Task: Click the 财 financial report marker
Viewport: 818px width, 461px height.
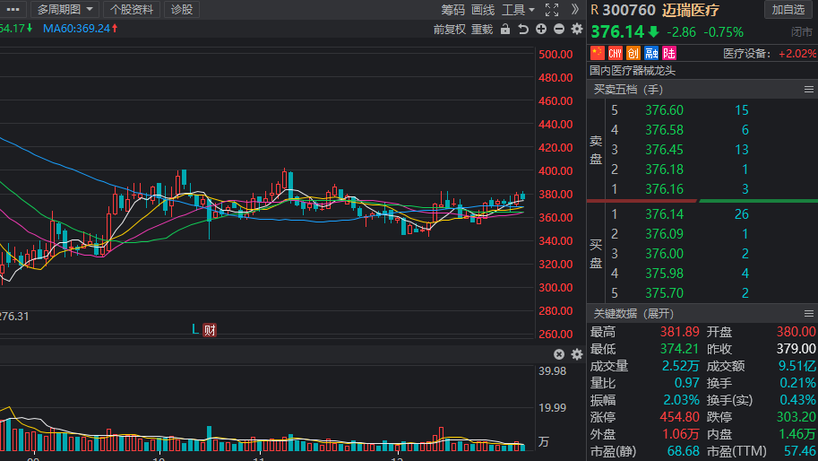Action: tap(210, 330)
